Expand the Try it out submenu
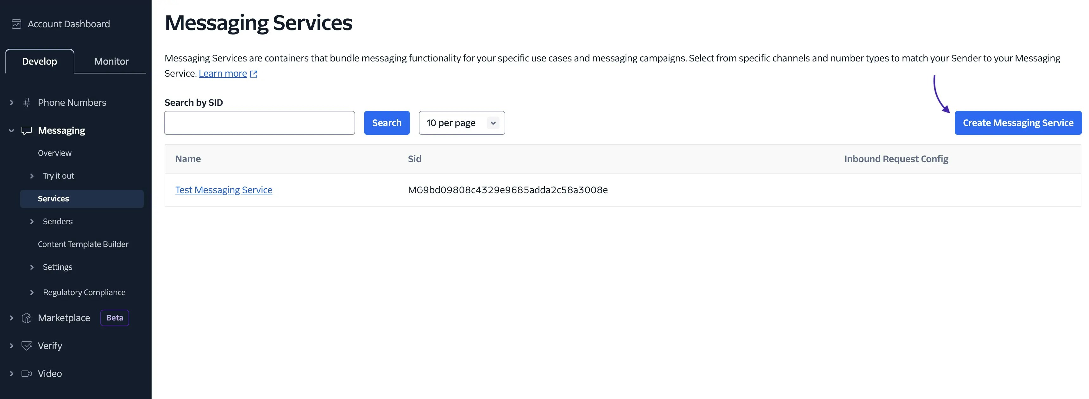1089x399 pixels. pyautogui.click(x=32, y=176)
